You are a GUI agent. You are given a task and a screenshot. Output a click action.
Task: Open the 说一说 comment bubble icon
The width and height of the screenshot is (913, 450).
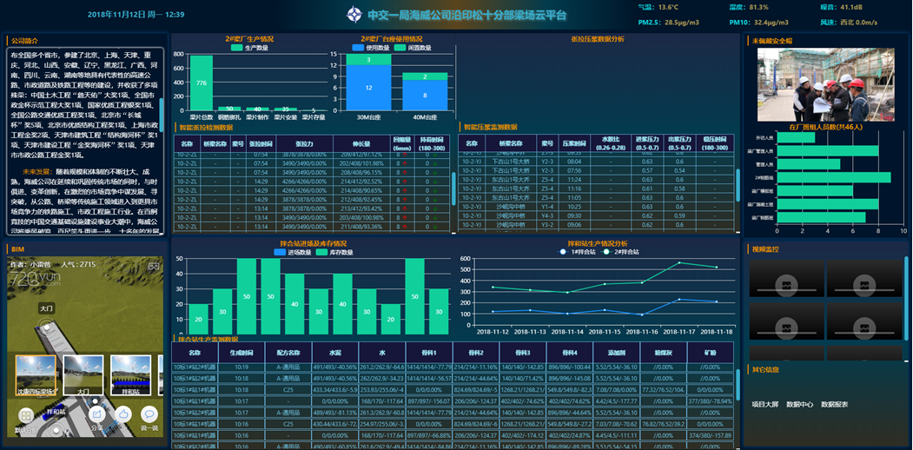pyautogui.click(x=149, y=415)
